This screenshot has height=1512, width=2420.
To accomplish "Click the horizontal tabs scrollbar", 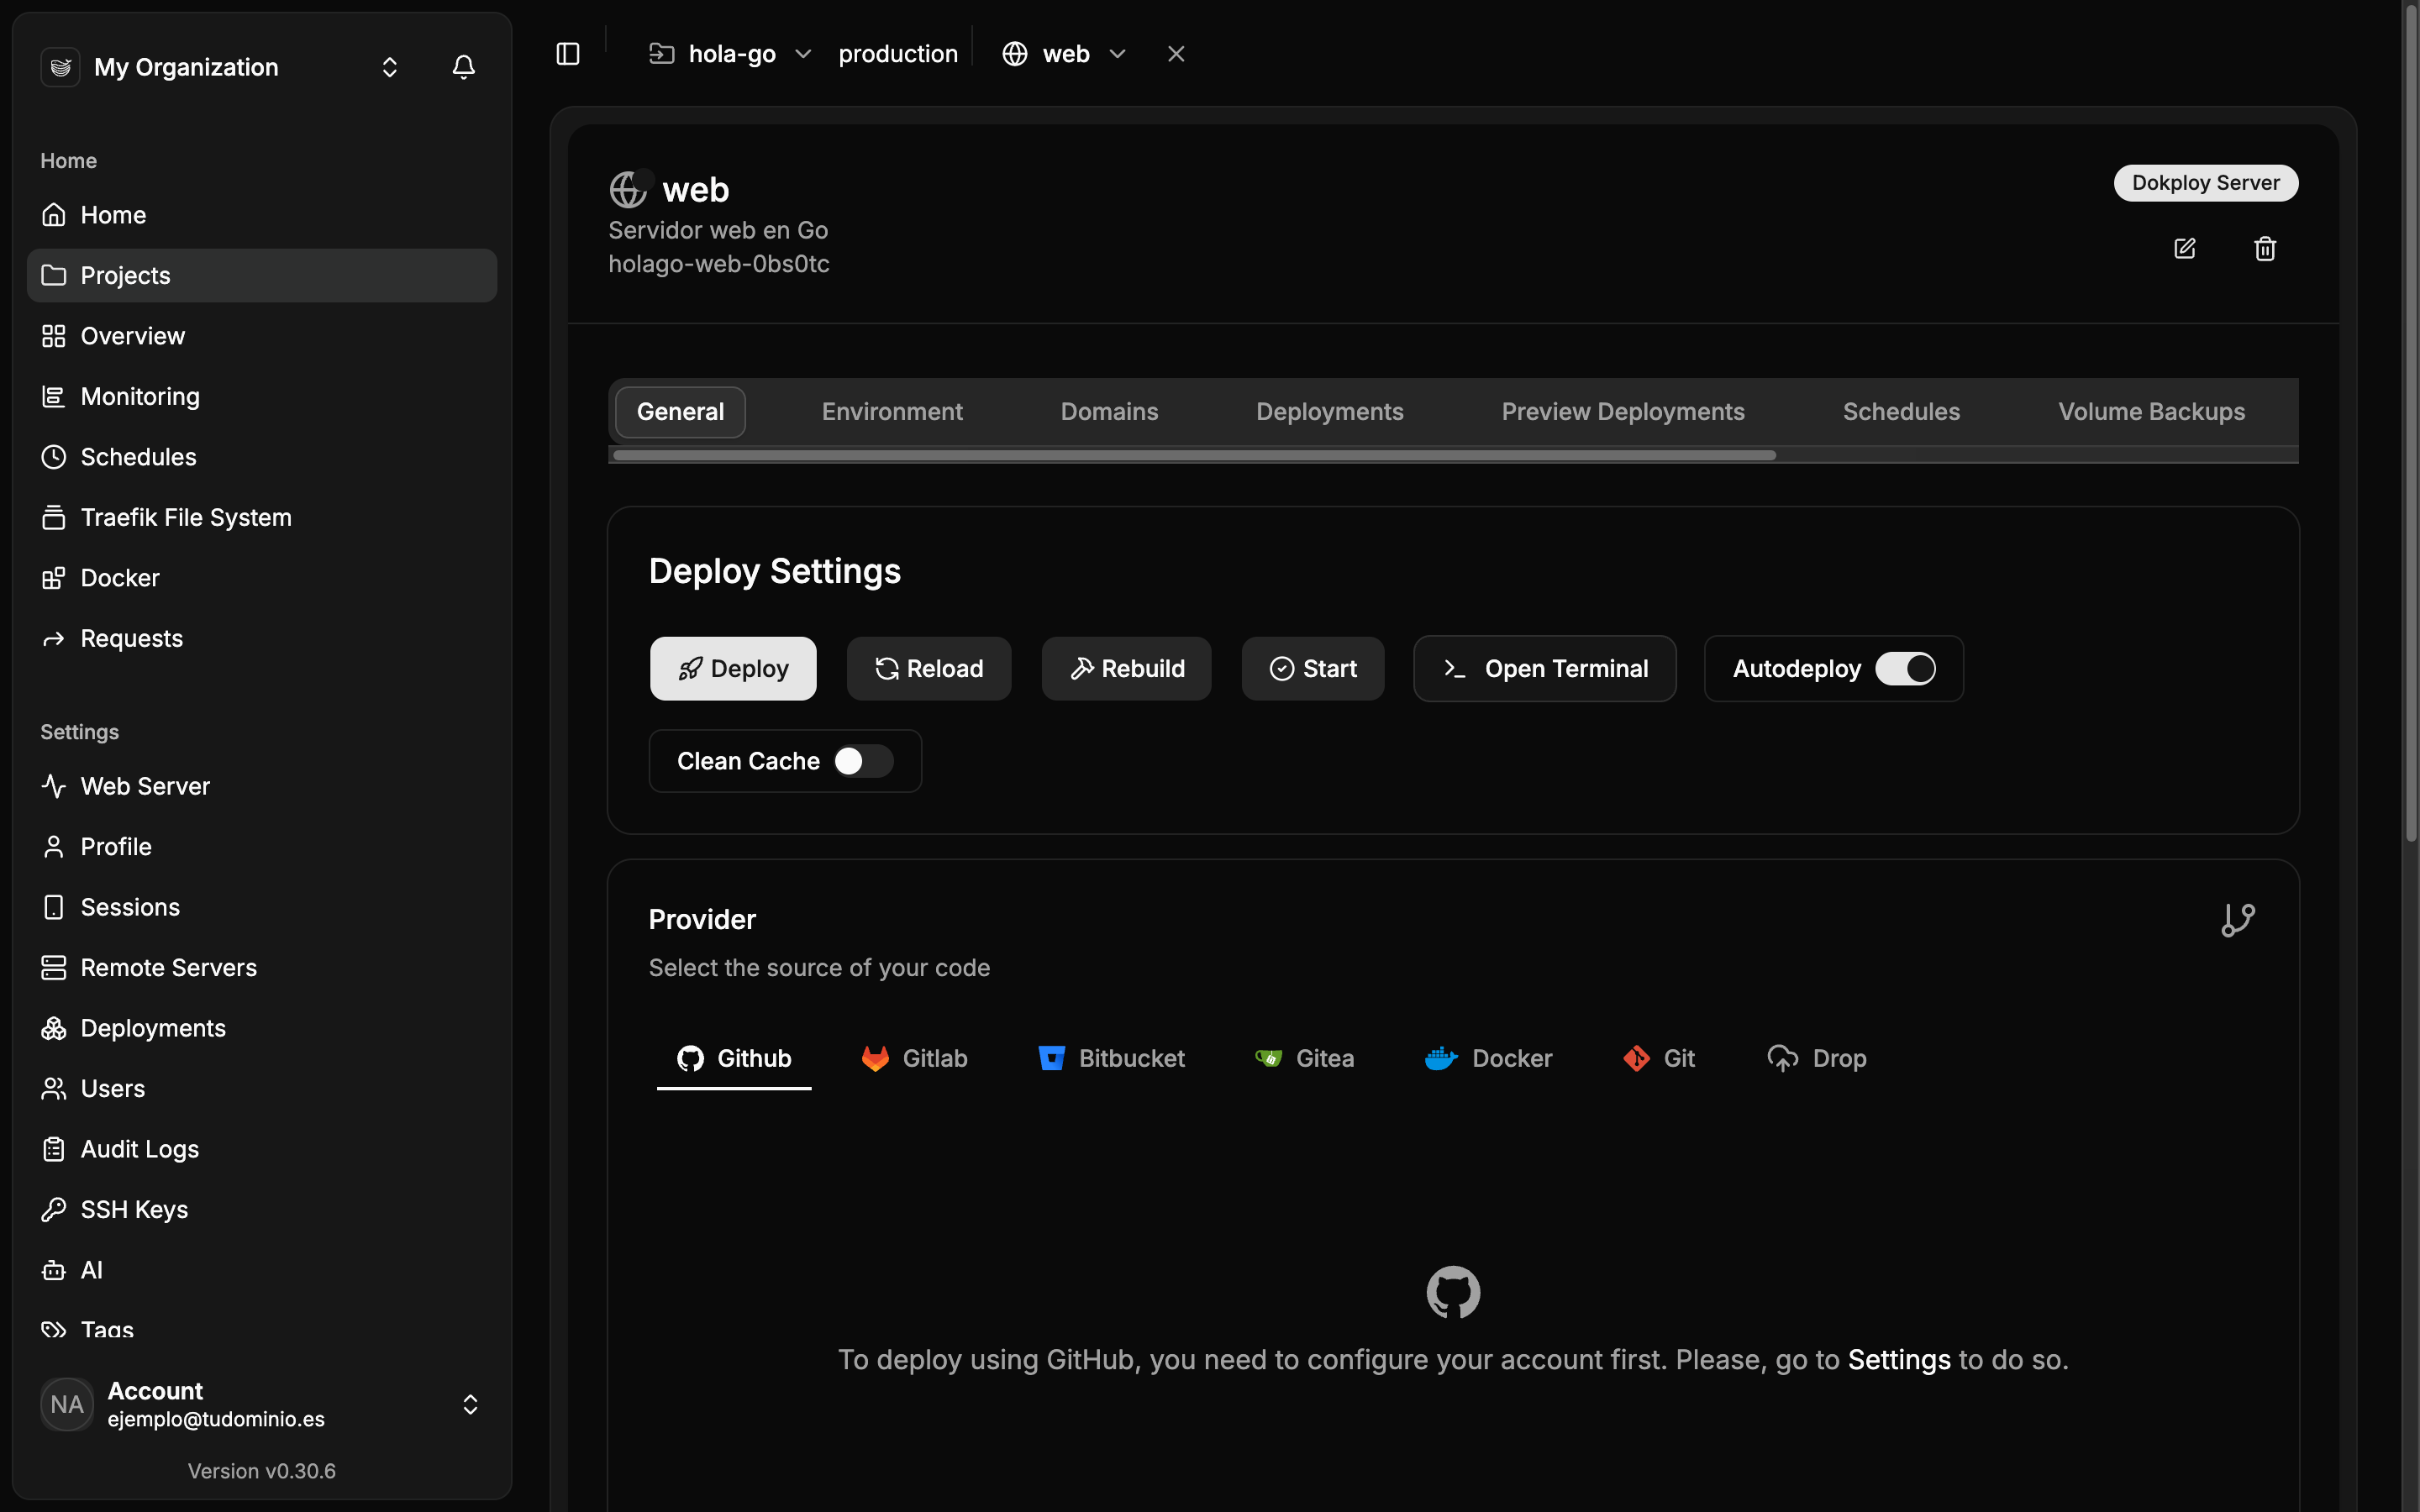I will click(x=1194, y=456).
